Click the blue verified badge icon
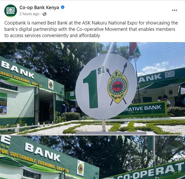185x179 pixels. pyautogui.click(x=62, y=7)
